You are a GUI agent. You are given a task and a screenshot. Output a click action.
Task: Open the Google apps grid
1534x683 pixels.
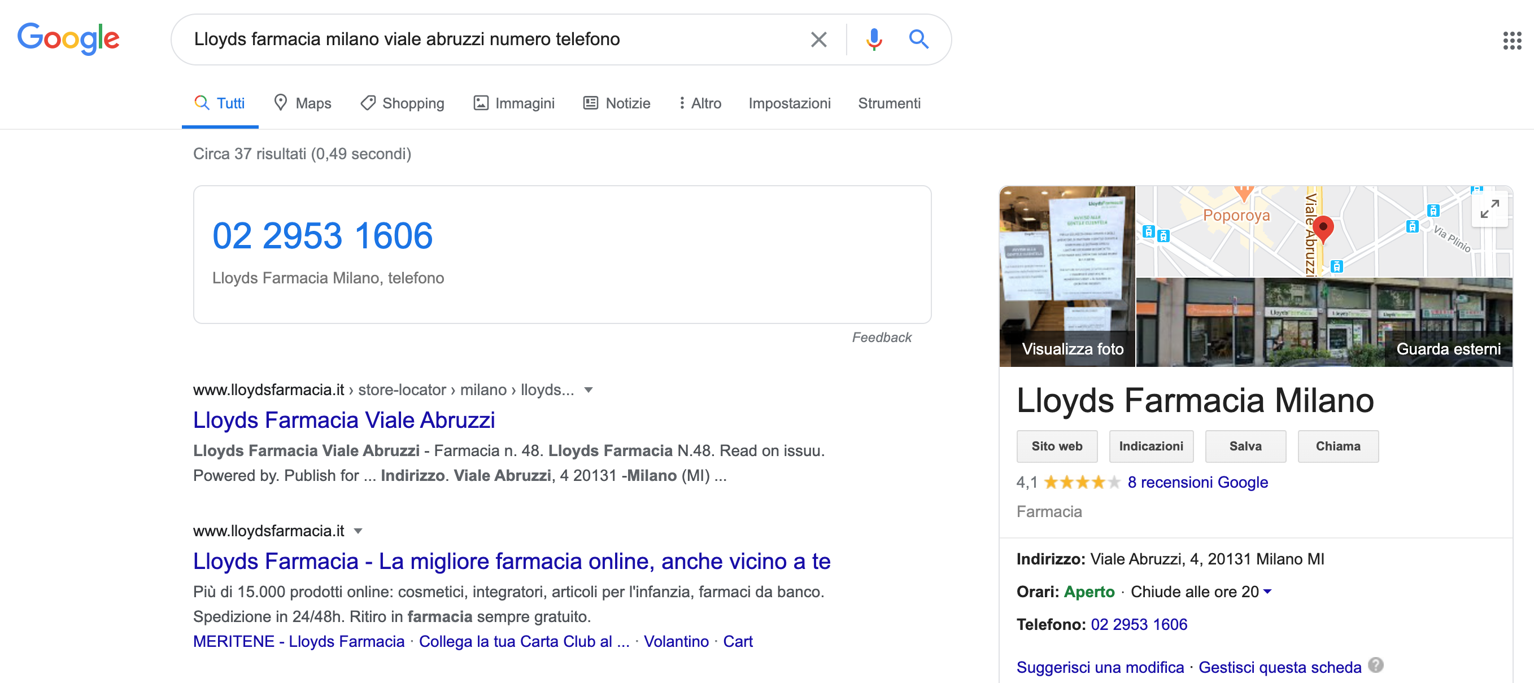(x=1511, y=41)
